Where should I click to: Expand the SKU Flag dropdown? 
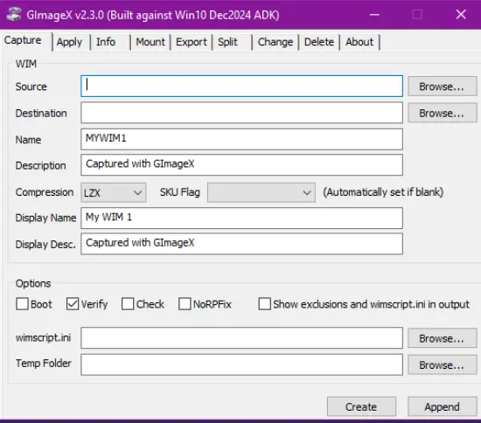click(x=261, y=192)
